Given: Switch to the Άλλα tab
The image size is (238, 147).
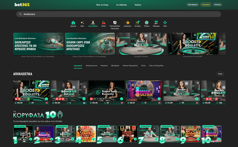Looking at the screenshot, I should 143,66.
